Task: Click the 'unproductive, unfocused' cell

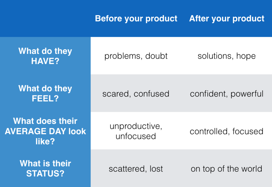Action: [136, 131]
